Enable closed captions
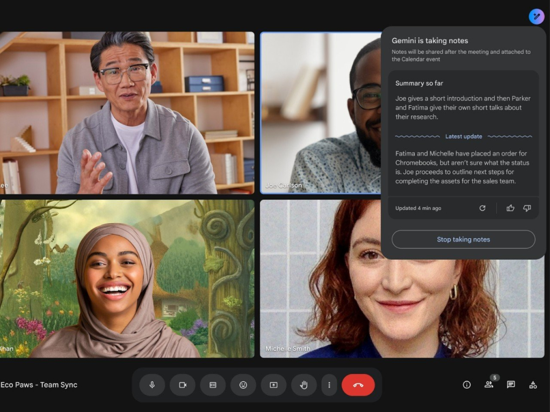 pyautogui.click(x=212, y=385)
